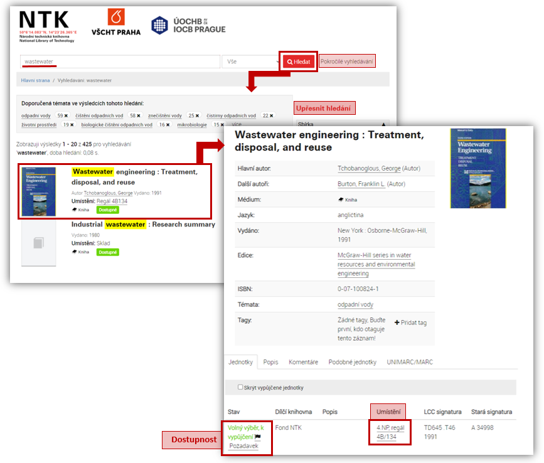The width and height of the screenshot is (544, 463).
Task: Click the Kniha icon in the Médium row
Action: (341, 200)
